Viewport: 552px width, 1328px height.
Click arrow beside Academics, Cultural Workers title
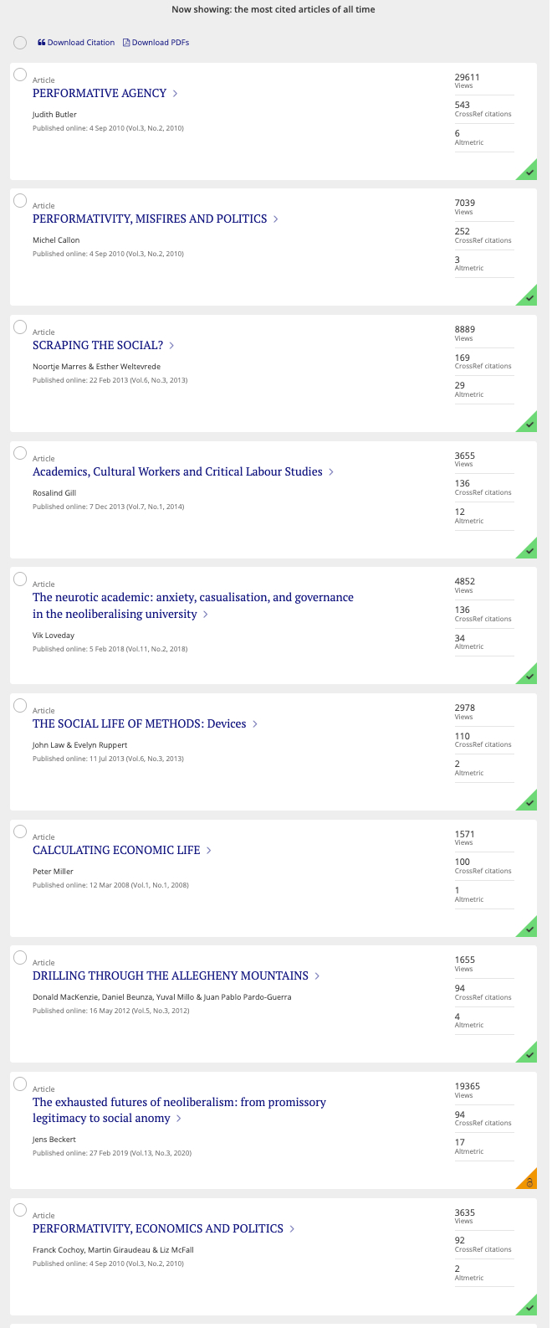coord(331,472)
